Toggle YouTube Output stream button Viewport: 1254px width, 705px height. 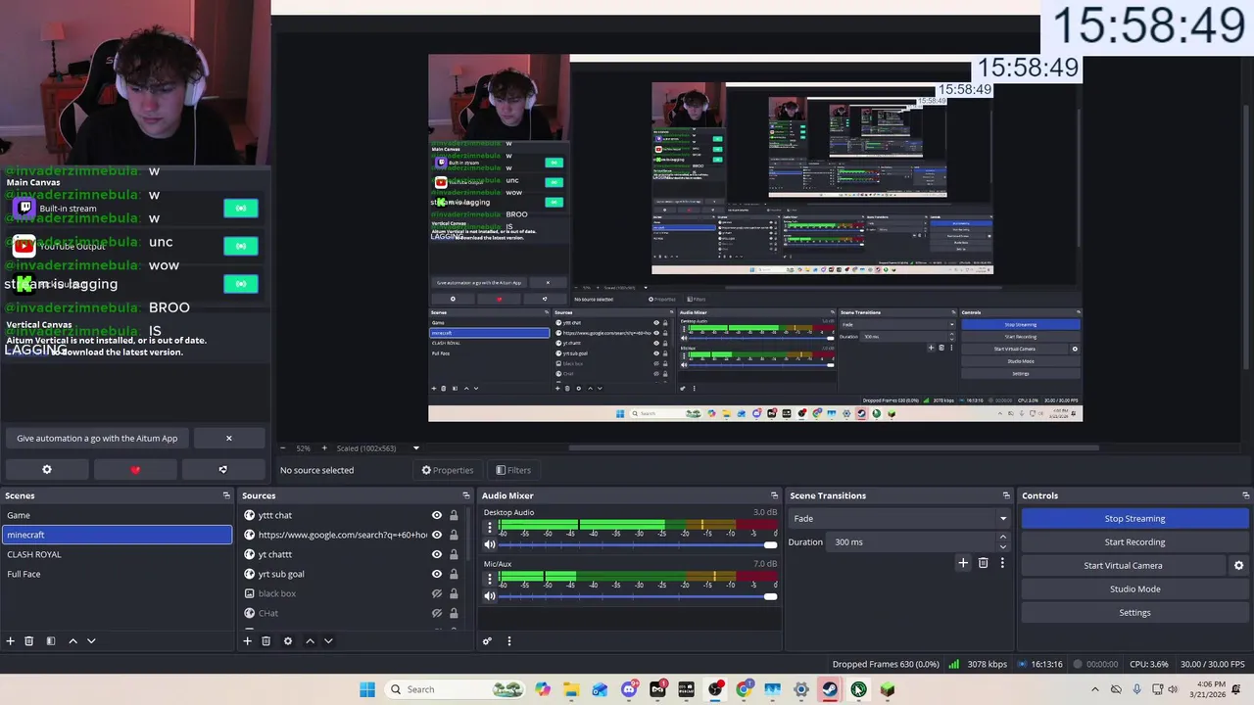pyautogui.click(x=241, y=247)
